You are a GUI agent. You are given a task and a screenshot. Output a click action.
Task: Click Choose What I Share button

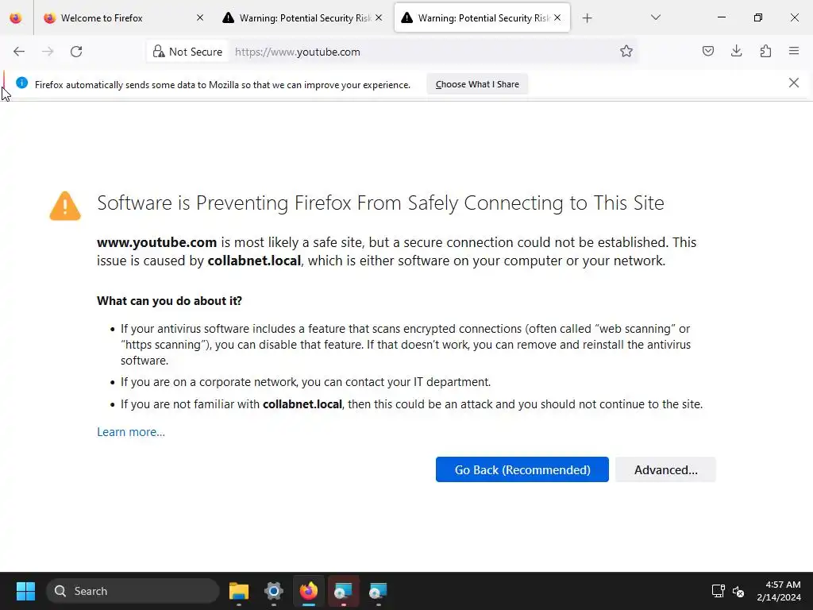click(x=477, y=84)
